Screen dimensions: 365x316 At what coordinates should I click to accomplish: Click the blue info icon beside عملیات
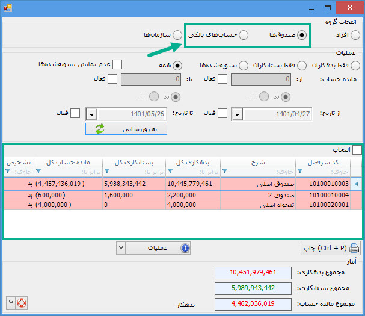point(185,247)
